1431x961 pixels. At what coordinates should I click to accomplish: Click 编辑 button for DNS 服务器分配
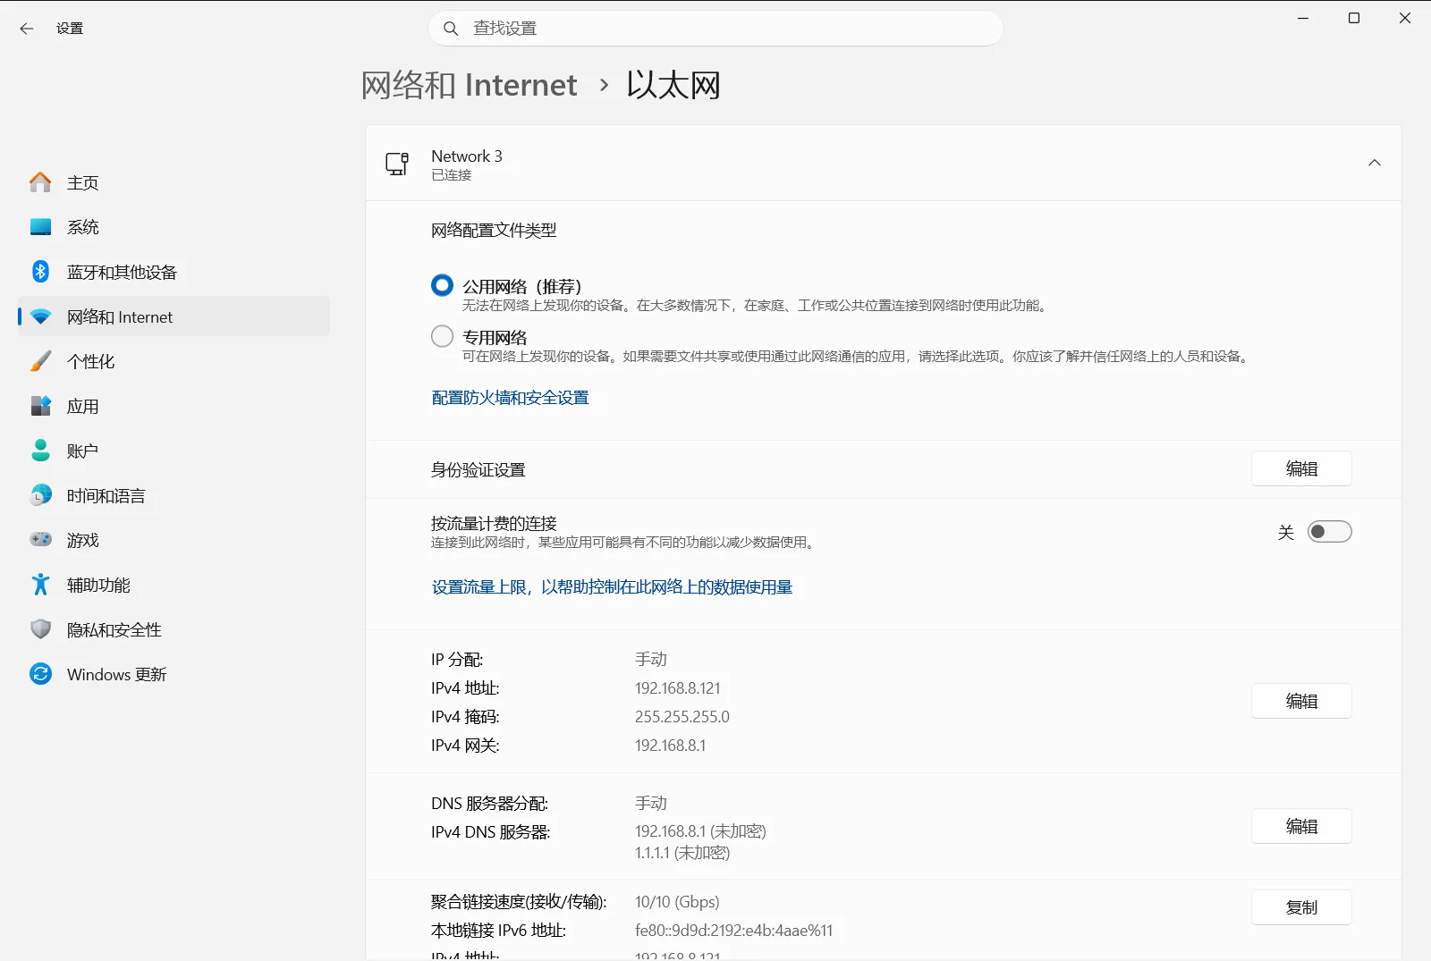[1301, 826]
